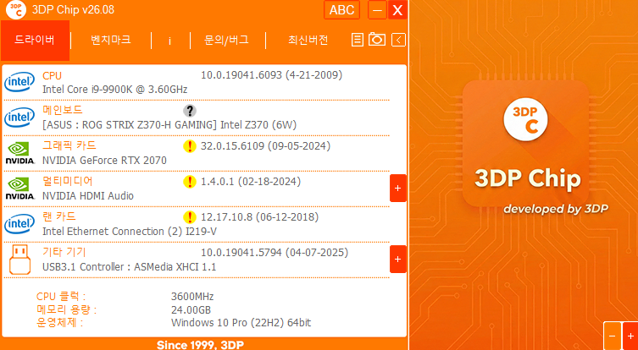
Task: Click the 3600MHz CPU clock value
Action: click(192, 297)
